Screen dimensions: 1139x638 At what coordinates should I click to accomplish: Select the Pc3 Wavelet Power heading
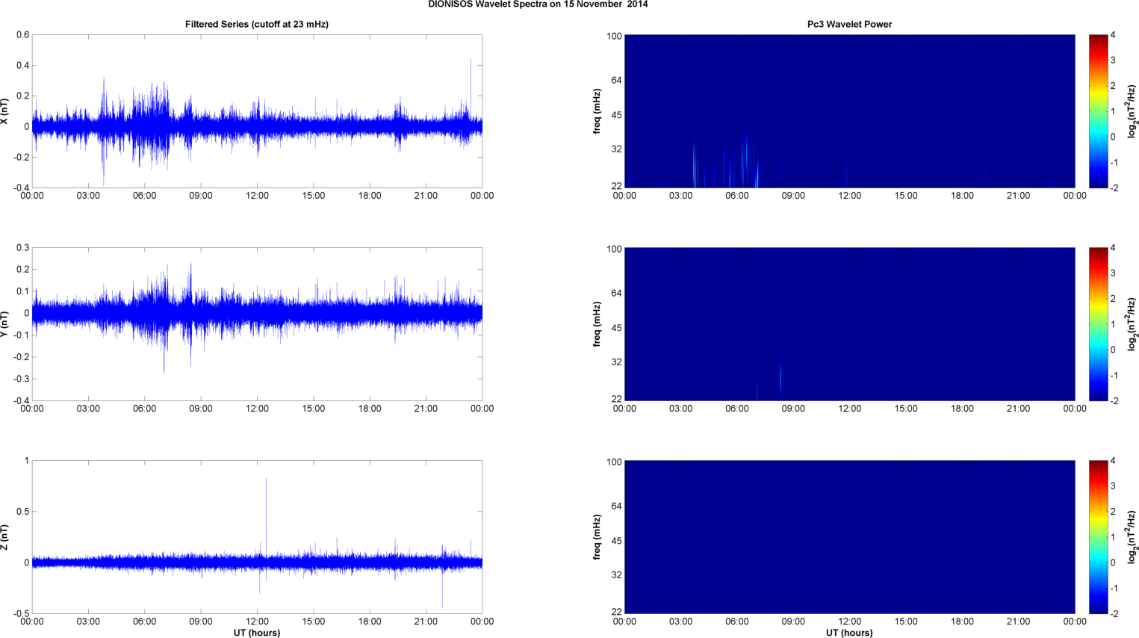click(849, 25)
